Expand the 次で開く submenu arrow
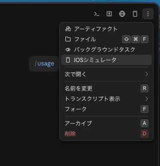160x166 pixels. (146, 74)
